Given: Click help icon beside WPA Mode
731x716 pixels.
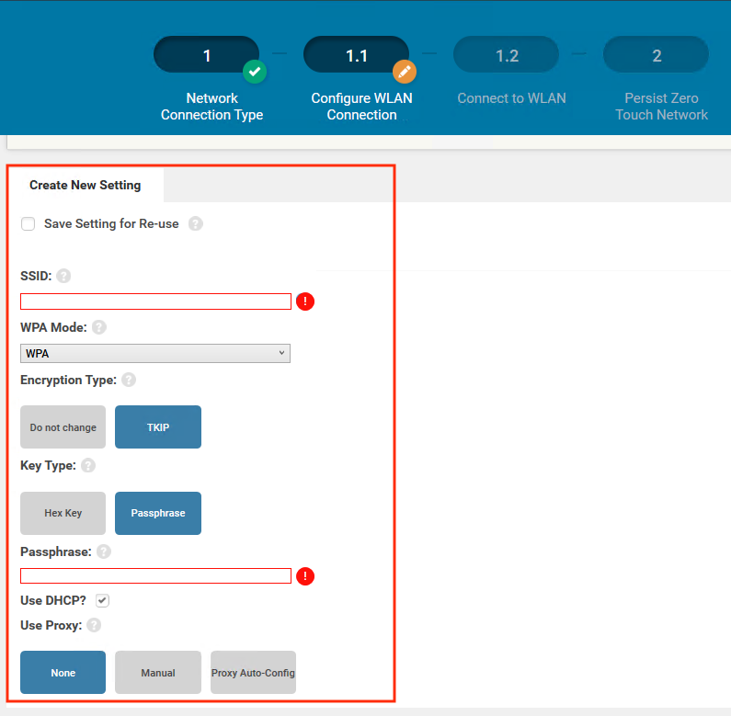Looking at the screenshot, I should coord(99,327).
